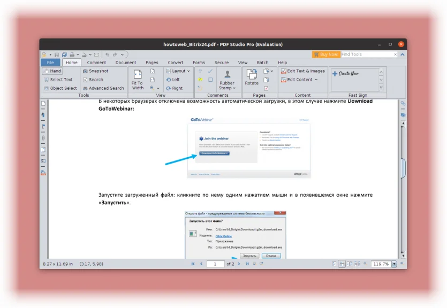Enable facing pages view layout
This screenshot has height=308, width=447.
point(350,264)
